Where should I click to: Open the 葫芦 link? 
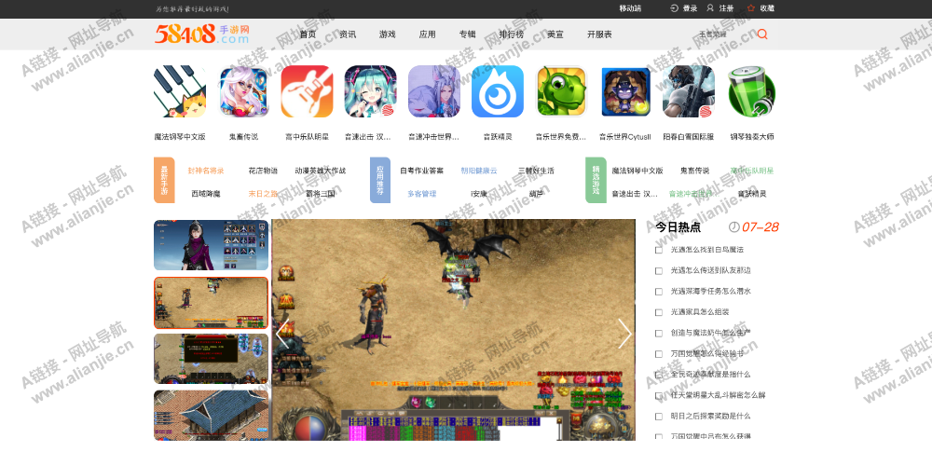click(536, 194)
